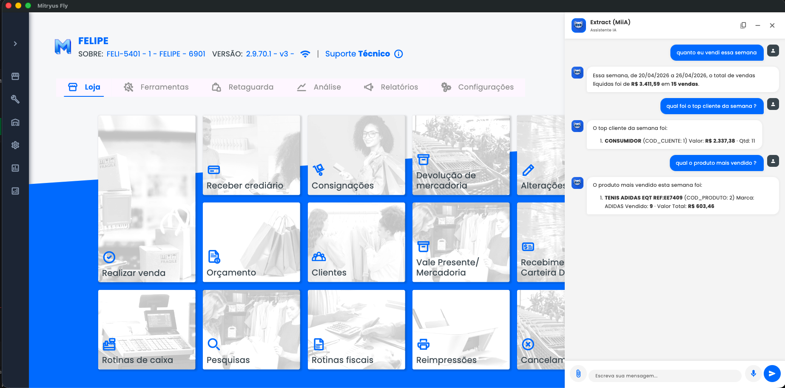Click the store icon in left sidebar

15,76
